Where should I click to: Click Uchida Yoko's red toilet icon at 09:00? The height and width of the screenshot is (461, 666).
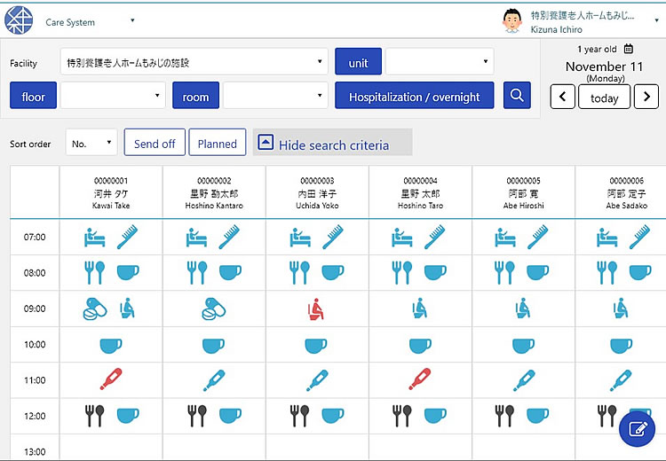point(316,309)
